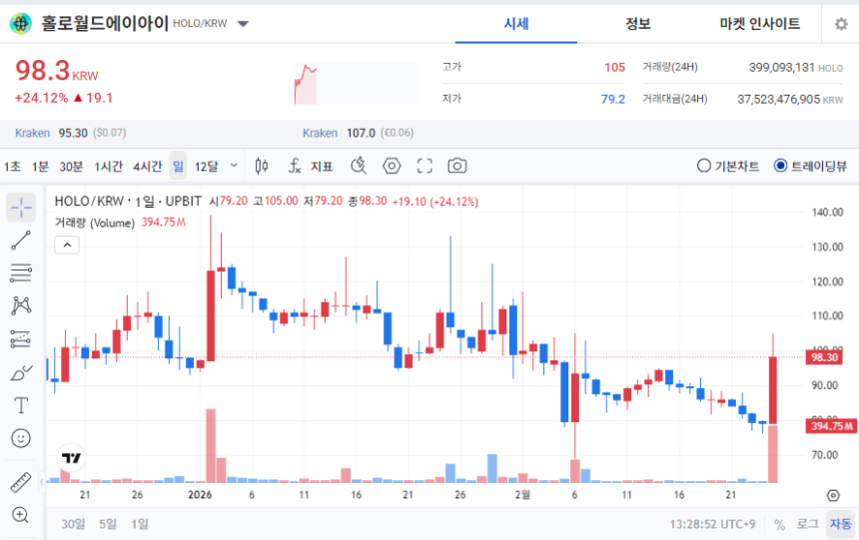Select 트레이딩뷰 radio option
This screenshot has height=540, width=859.
[x=810, y=166]
